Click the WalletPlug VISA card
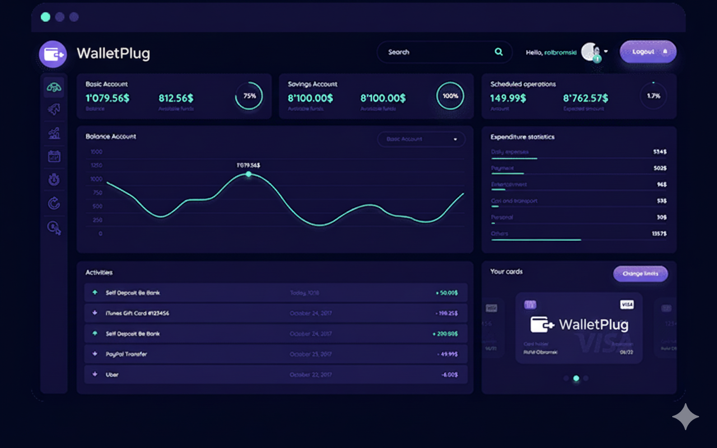The height and width of the screenshot is (448, 717). point(579,328)
